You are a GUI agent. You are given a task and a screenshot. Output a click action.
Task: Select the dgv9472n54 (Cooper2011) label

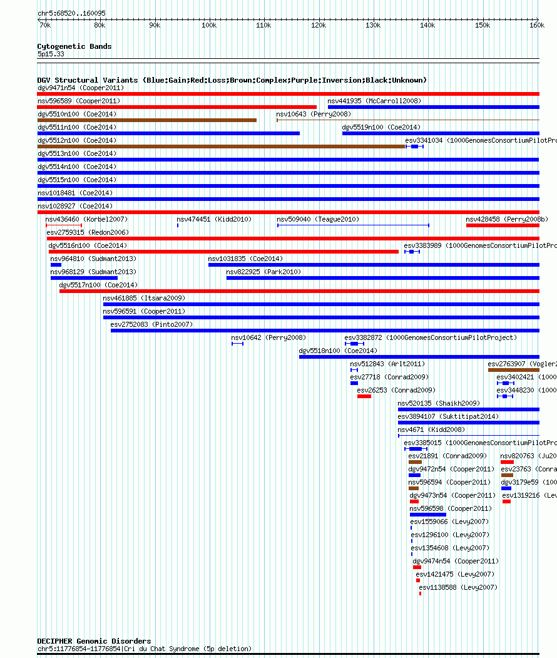click(x=451, y=469)
